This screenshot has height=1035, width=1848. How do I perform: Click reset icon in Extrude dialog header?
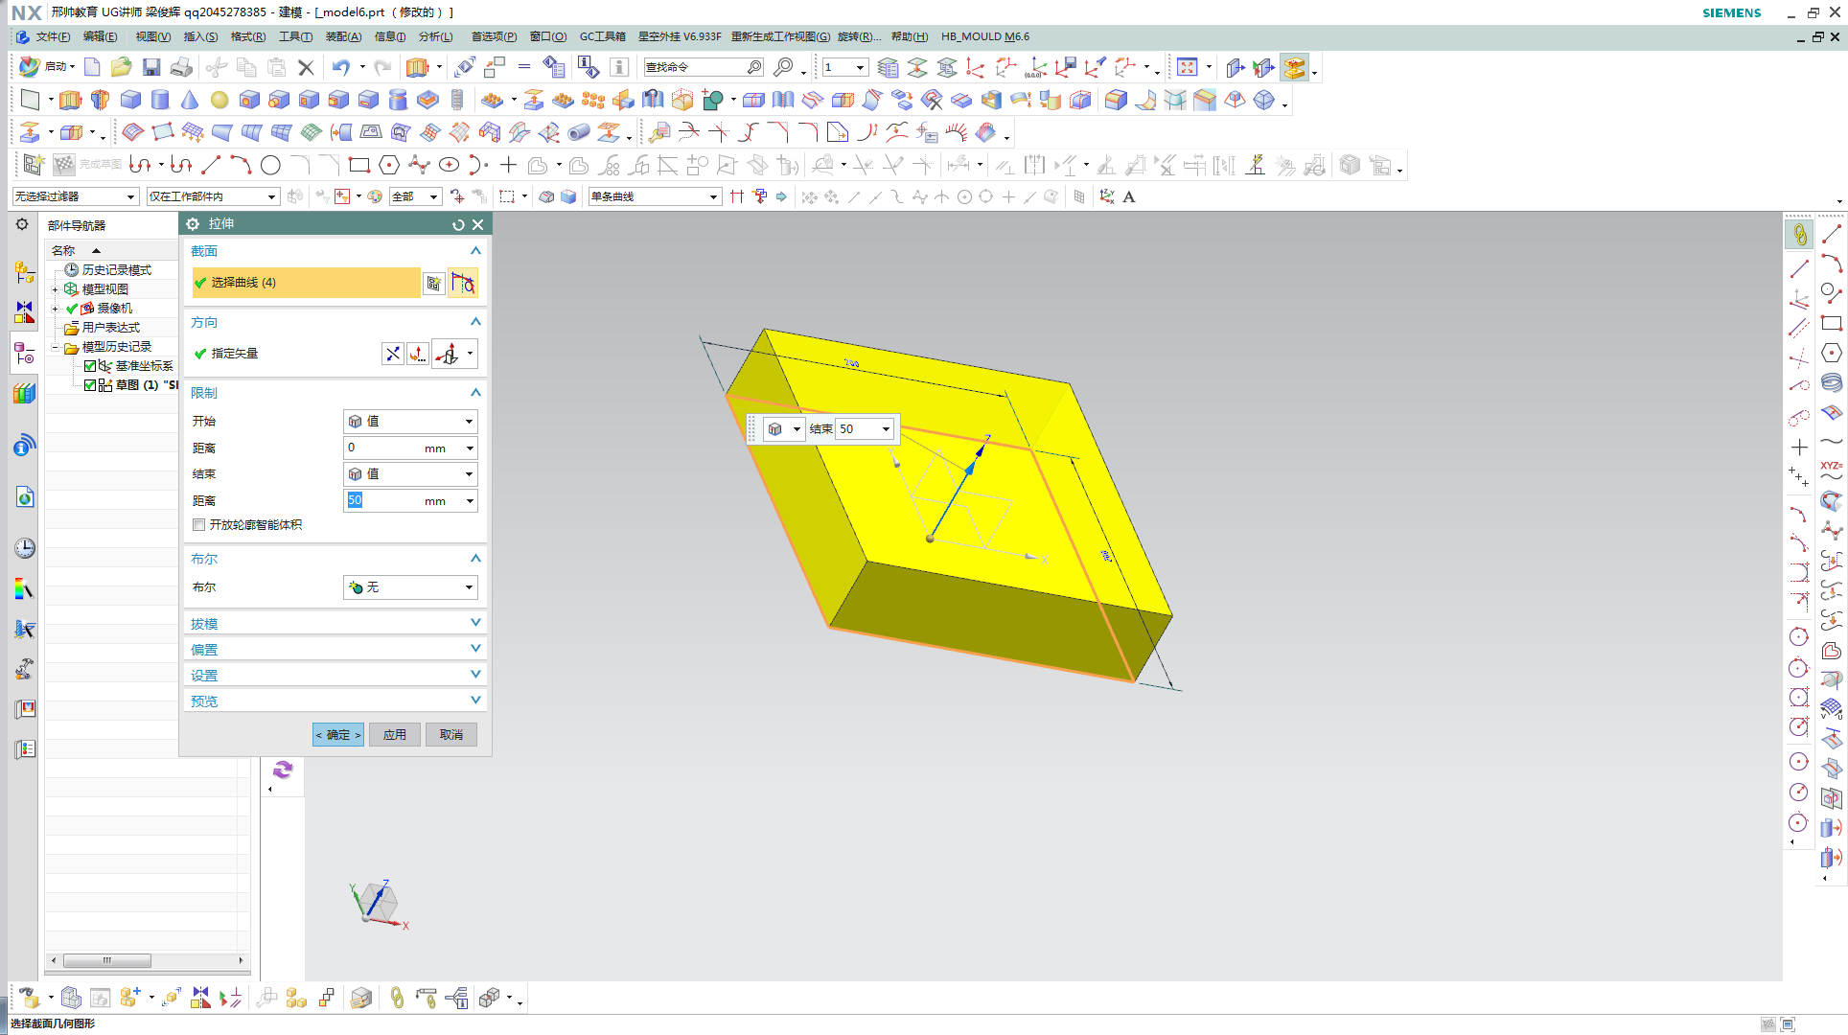pyautogui.click(x=458, y=224)
